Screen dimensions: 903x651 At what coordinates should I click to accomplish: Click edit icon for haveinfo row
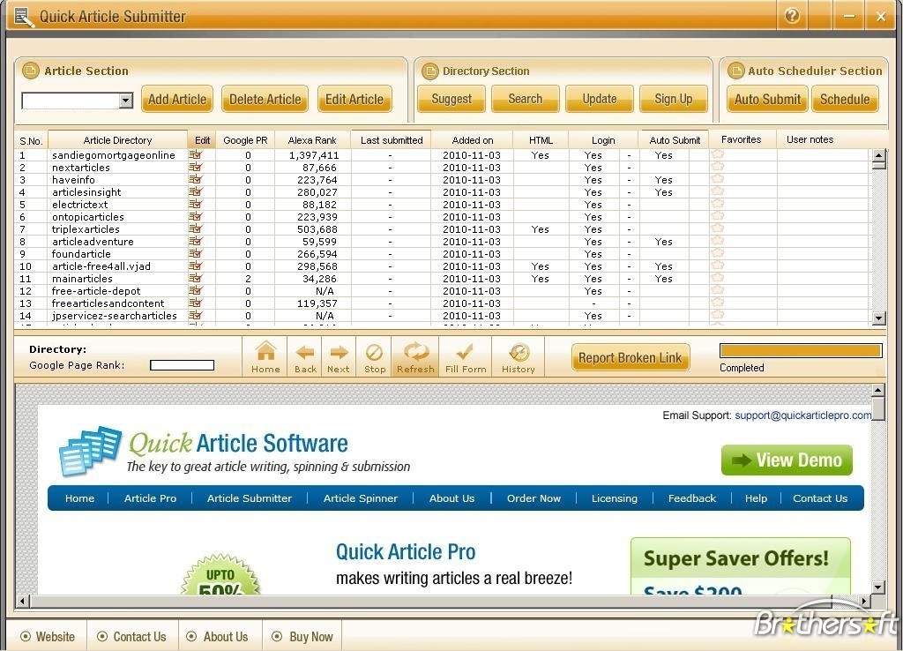pyautogui.click(x=196, y=179)
